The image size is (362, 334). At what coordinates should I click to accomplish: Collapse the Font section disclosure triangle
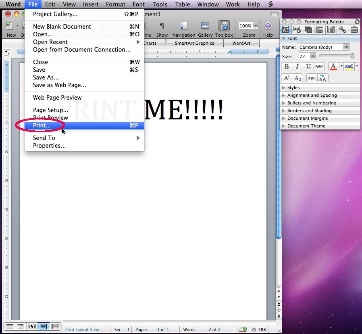(x=284, y=38)
